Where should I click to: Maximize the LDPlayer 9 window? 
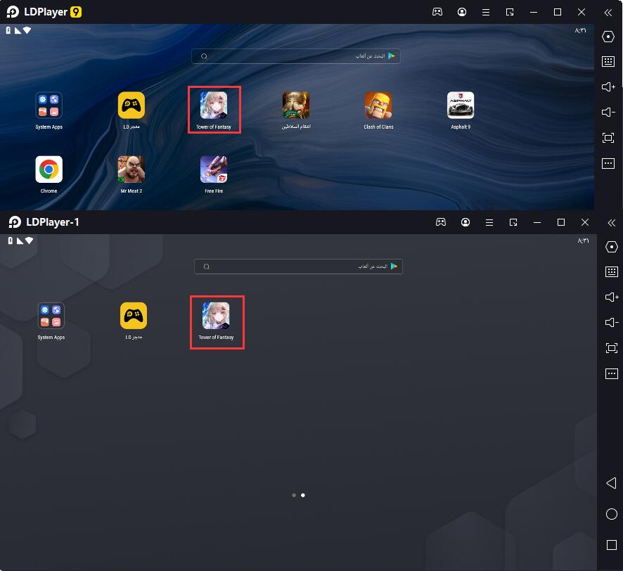558,13
